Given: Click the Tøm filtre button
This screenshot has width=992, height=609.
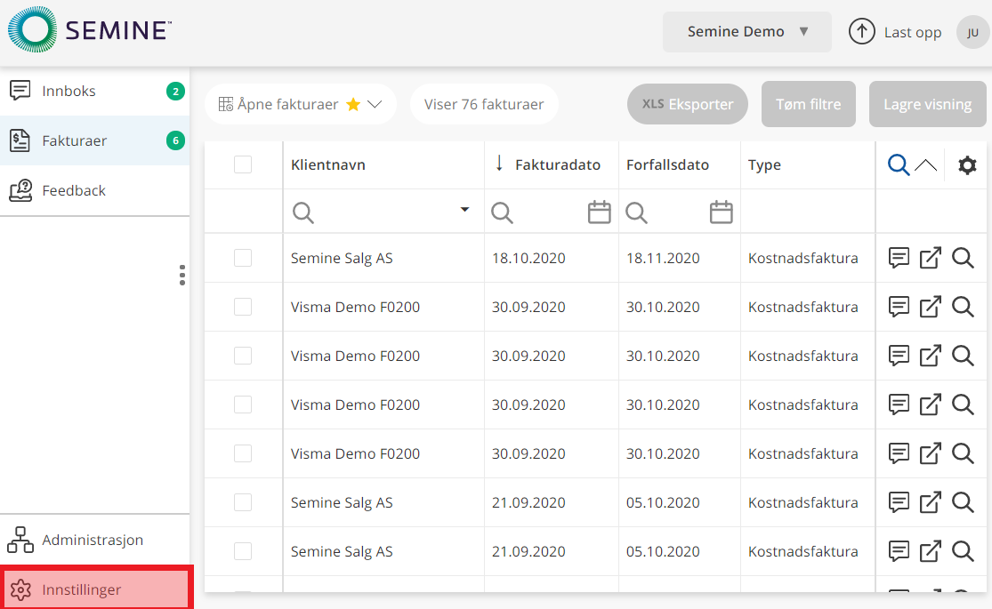Looking at the screenshot, I should (x=808, y=104).
